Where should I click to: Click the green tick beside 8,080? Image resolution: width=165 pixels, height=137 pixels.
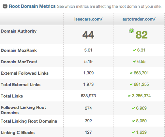coord(133,121)
